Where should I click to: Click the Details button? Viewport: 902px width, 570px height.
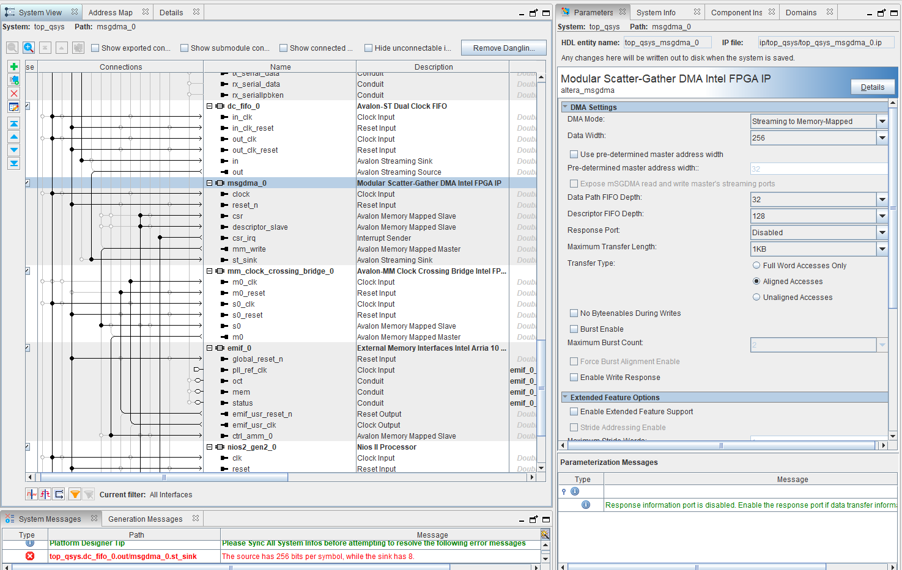point(872,87)
